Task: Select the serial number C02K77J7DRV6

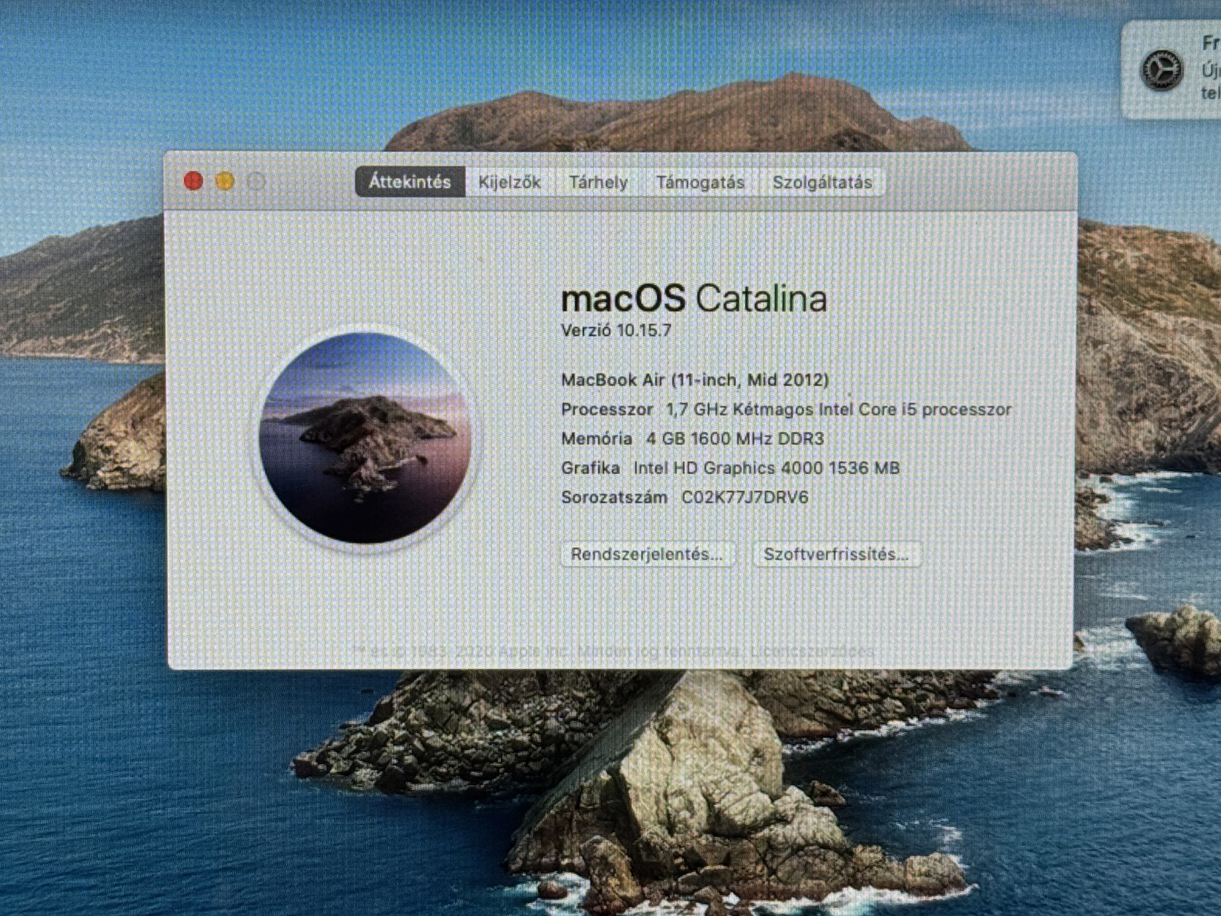Action: tap(745, 497)
